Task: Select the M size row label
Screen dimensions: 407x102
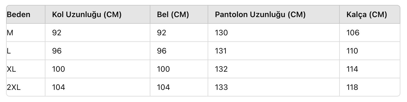Action: tap(10, 33)
